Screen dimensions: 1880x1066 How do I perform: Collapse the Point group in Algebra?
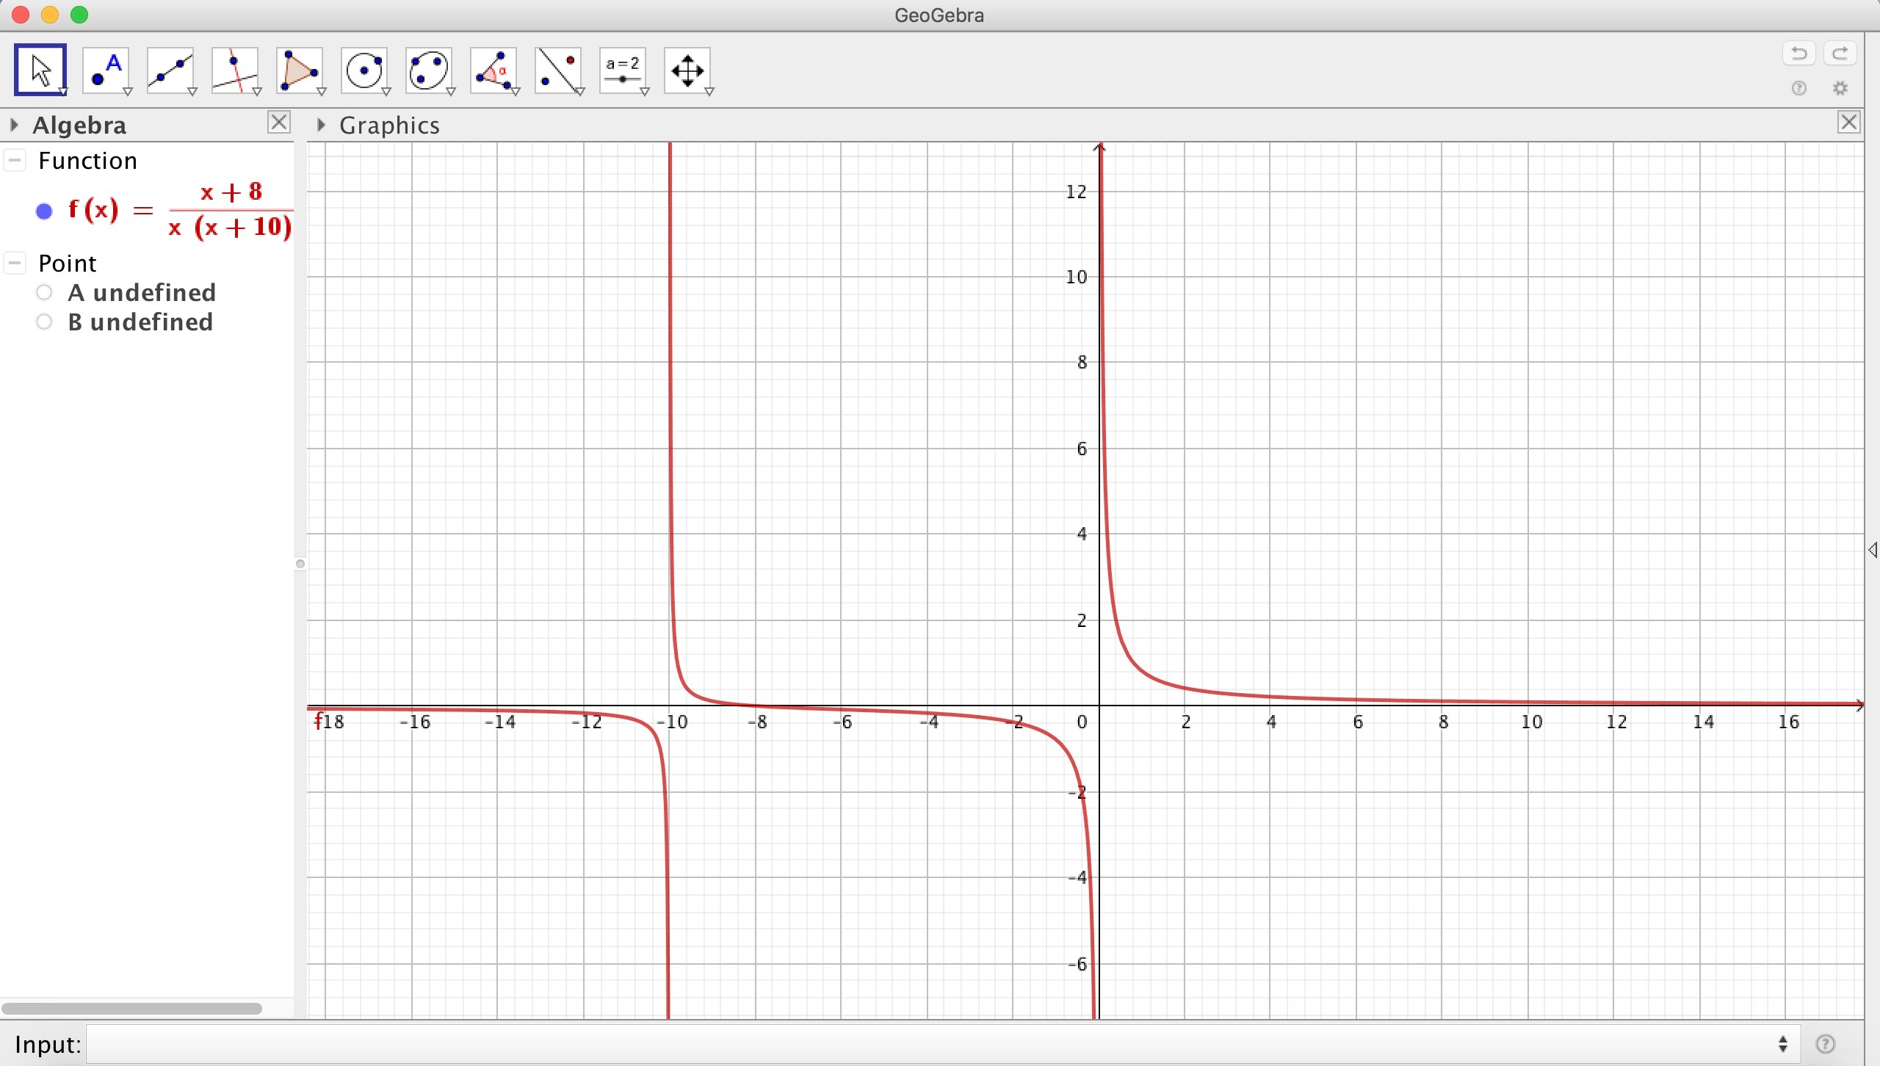click(15, 263)
